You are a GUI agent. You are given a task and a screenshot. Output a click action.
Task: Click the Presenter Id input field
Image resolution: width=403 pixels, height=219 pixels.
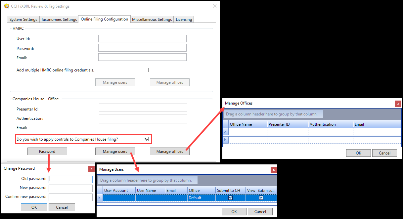pos(143,108)
